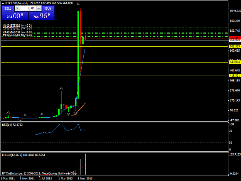Click the 1 Nov 2013 date label
The height and width of the screenshot is (181, 241).
(x=85, y=178)
